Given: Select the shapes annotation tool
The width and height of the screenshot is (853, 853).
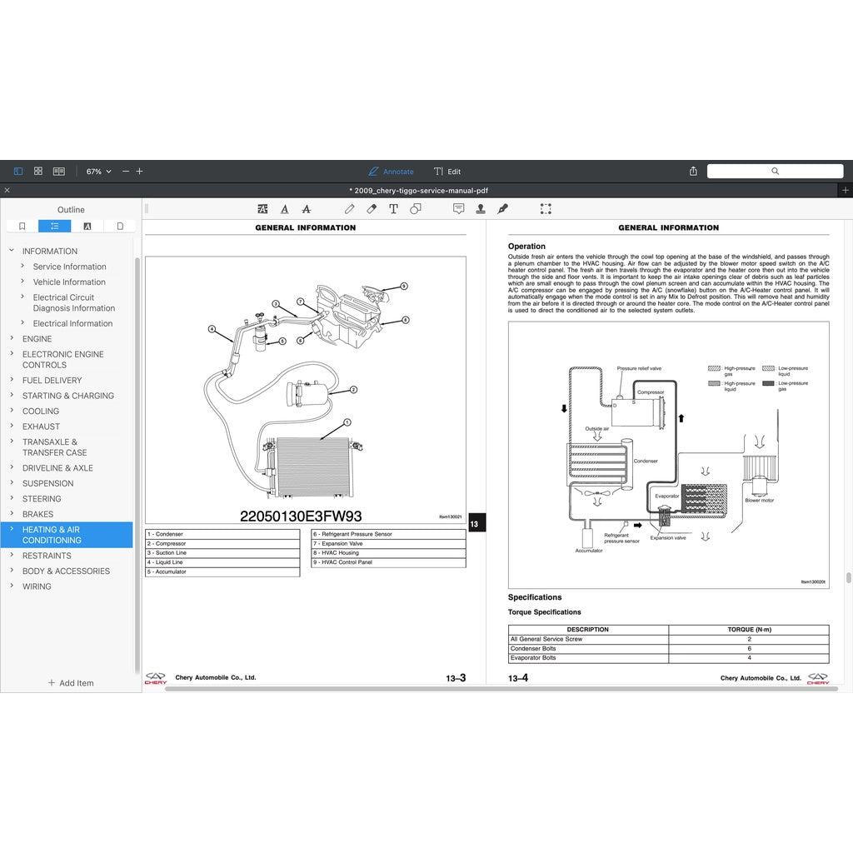Looking at the screenshot, I should (415, 209).
